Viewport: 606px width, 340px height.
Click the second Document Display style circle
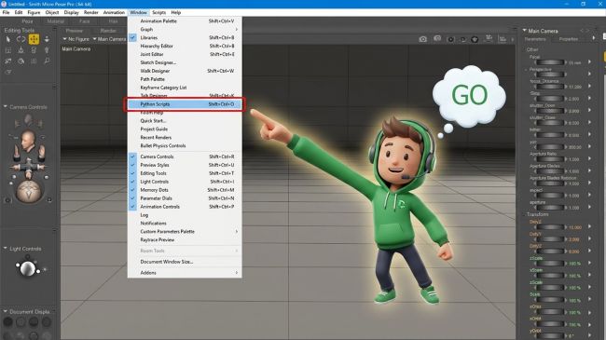pos(21,321)
